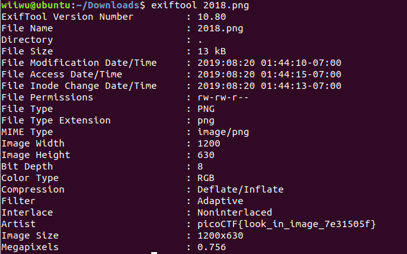Click the Interlace value Noninterlaced
The height and width of the screenshot is (254, 407).
[x=235, y=212]
